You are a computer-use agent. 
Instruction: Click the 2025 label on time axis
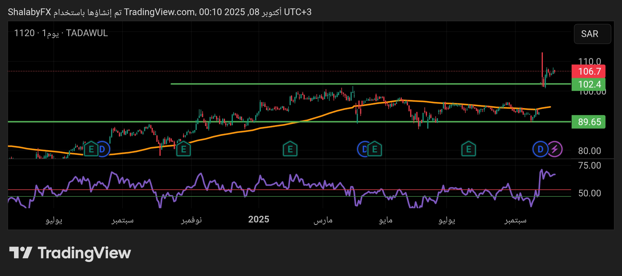point(259,219)
